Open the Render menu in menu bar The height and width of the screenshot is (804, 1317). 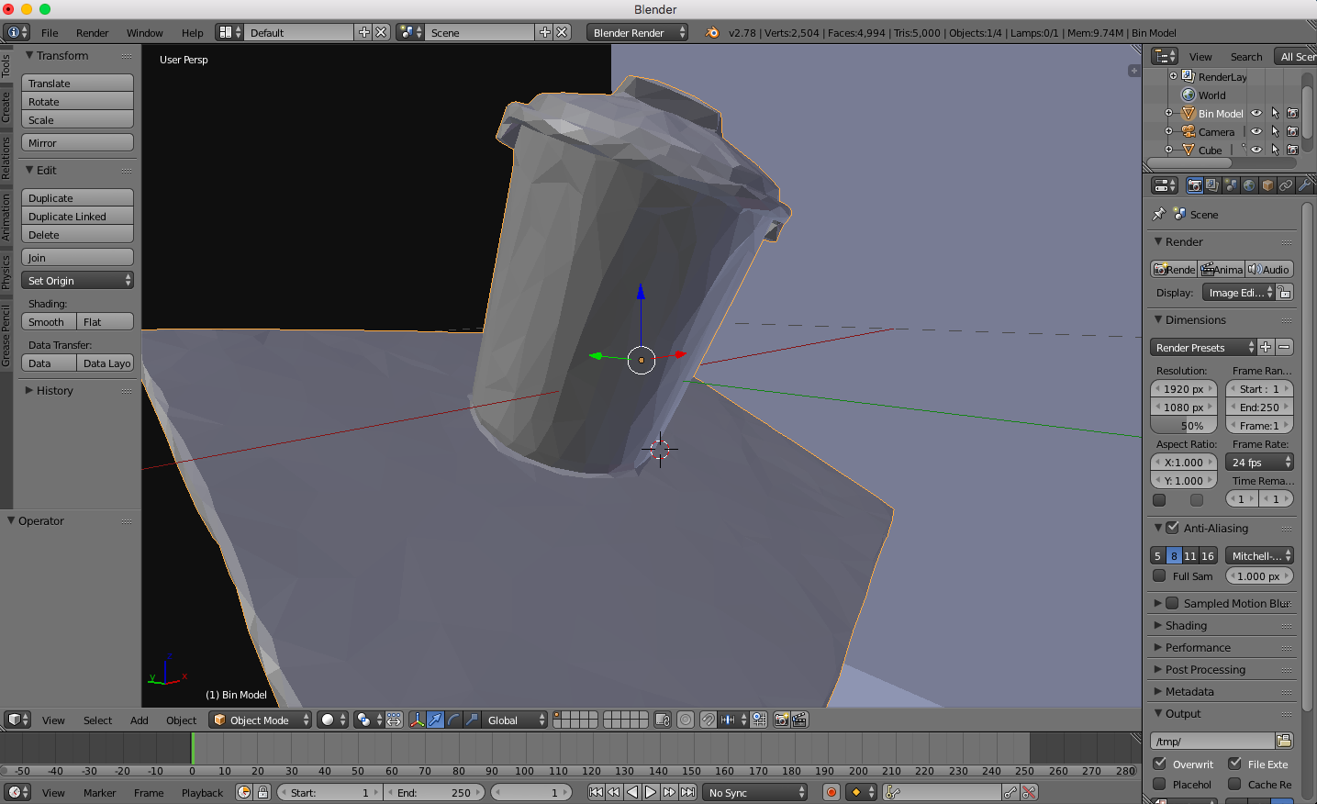[92, 33]
